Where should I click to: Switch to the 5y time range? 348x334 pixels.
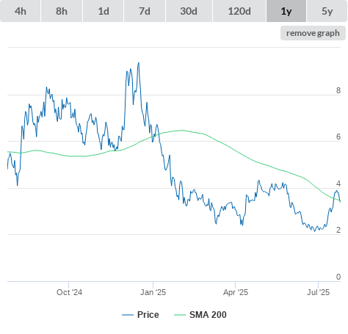[x=327, y=11]
